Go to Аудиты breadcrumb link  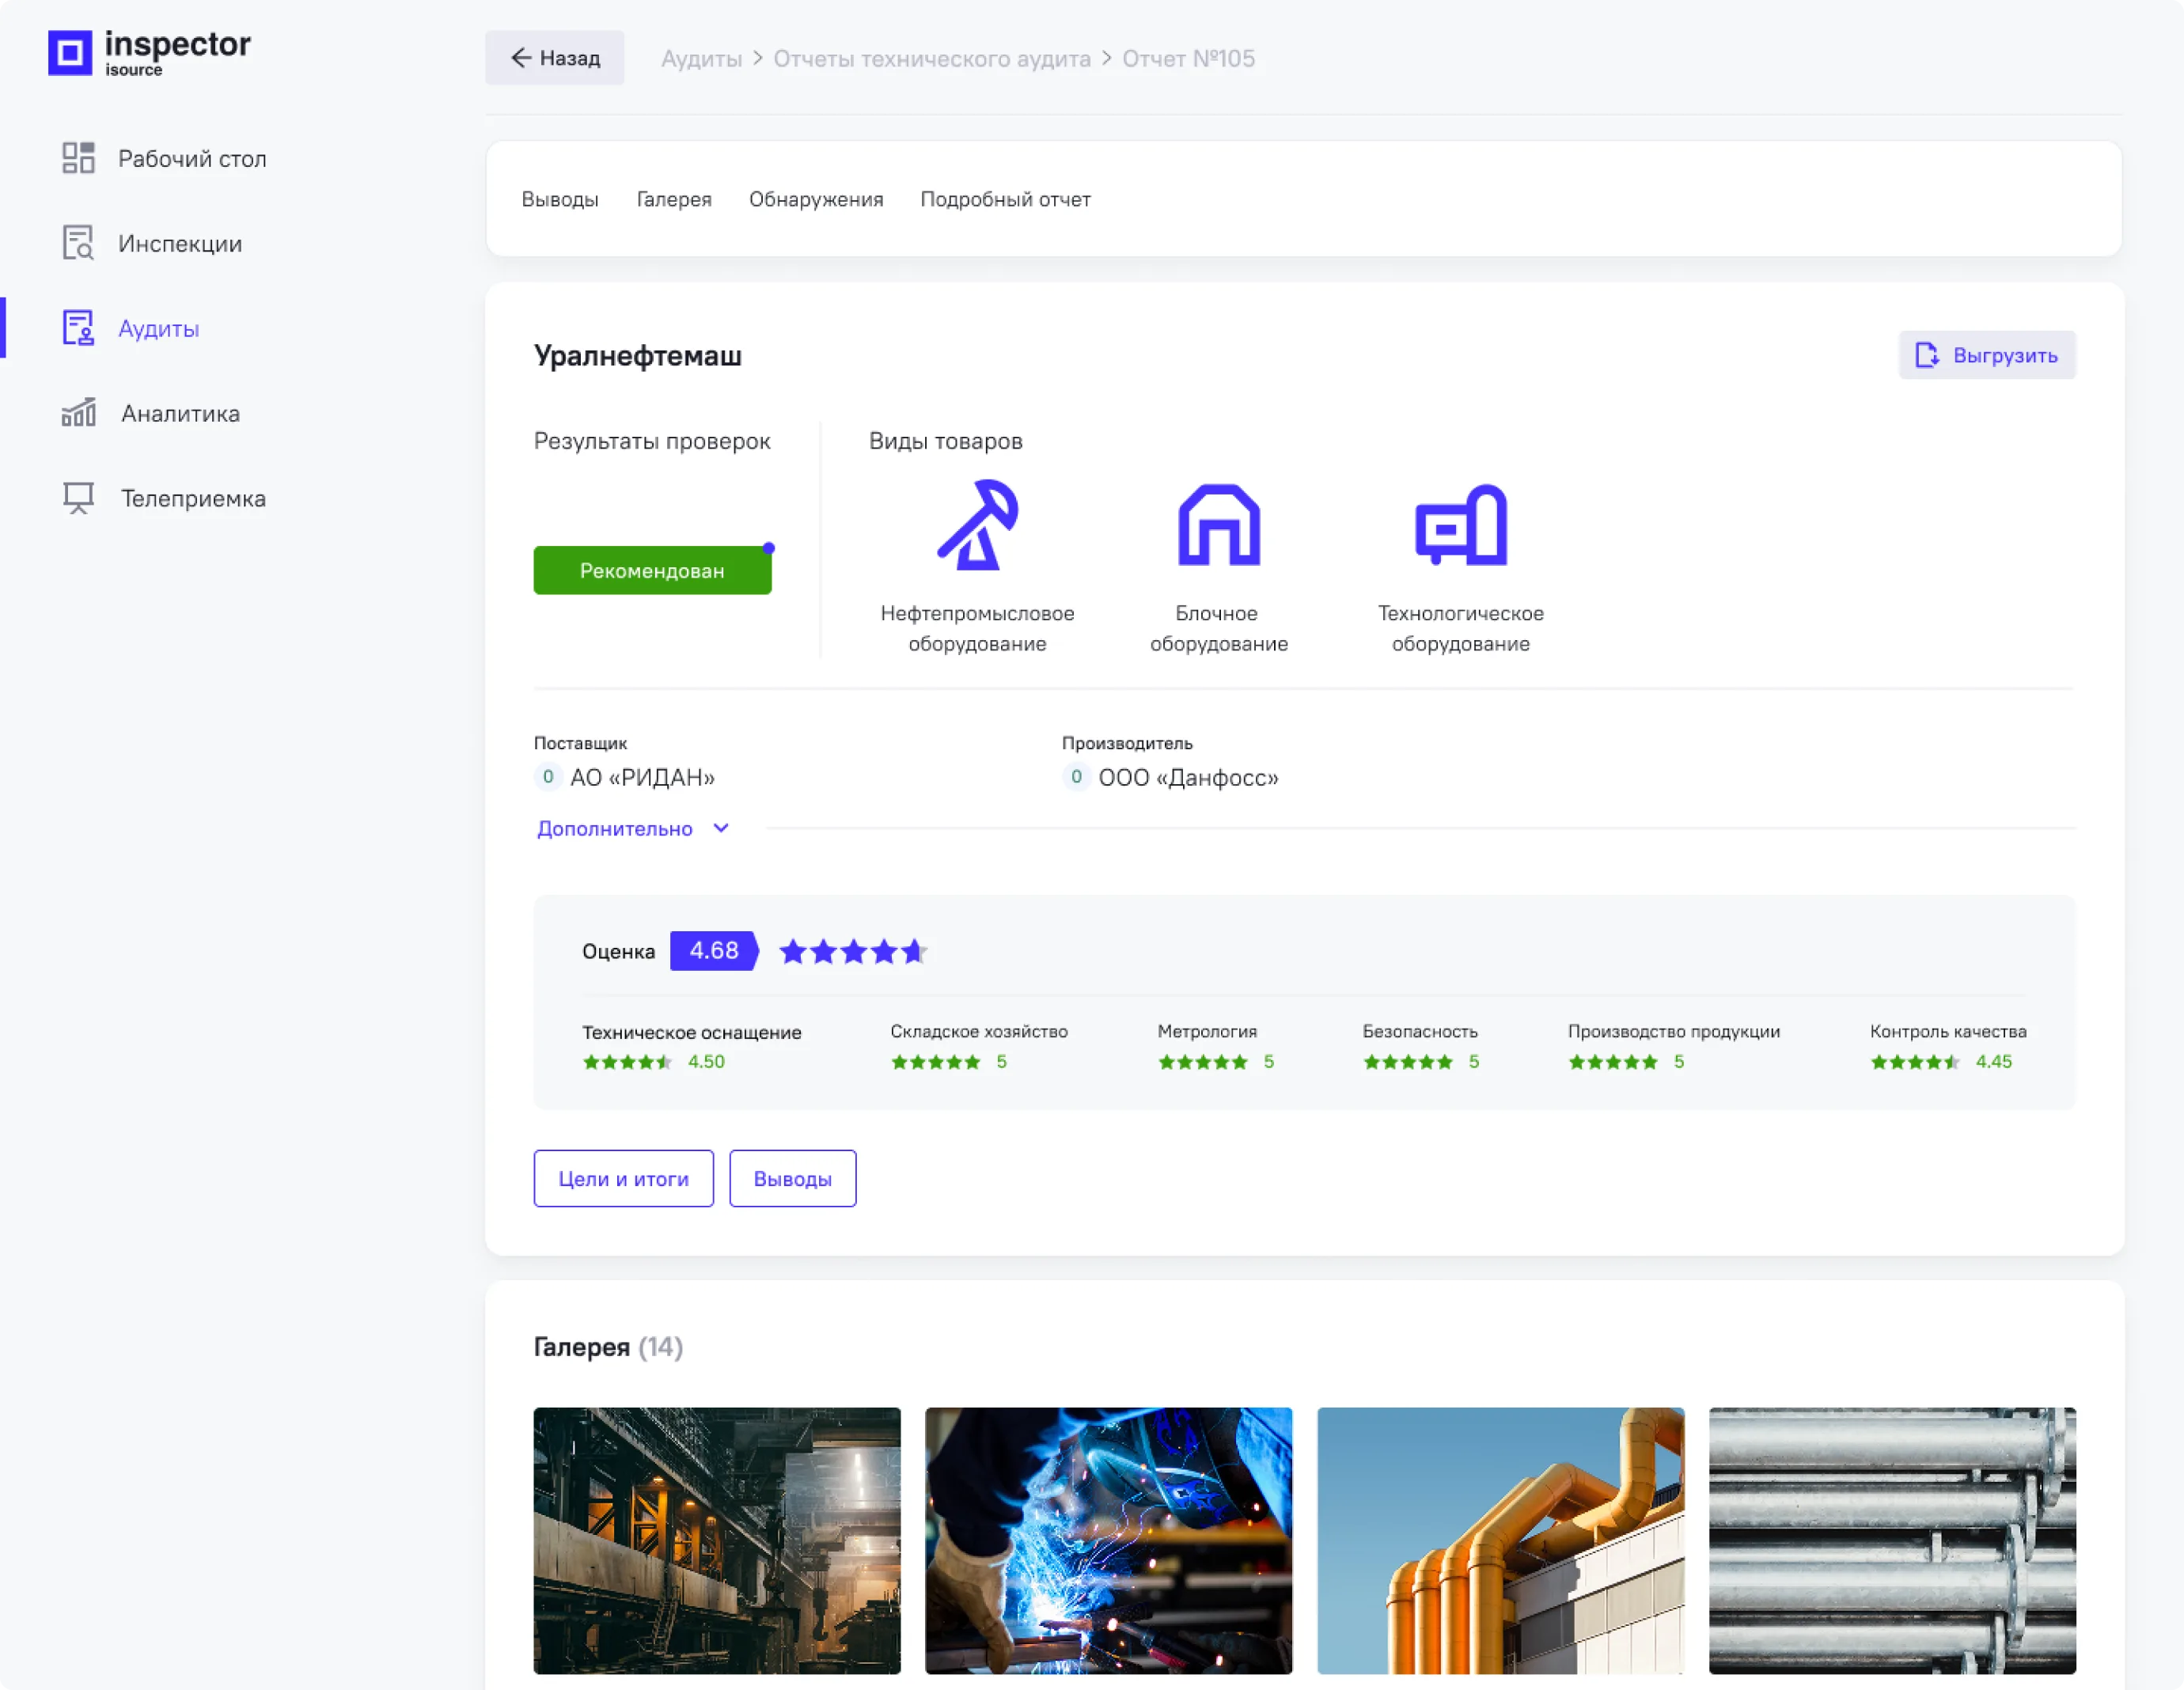click(701, 58)
